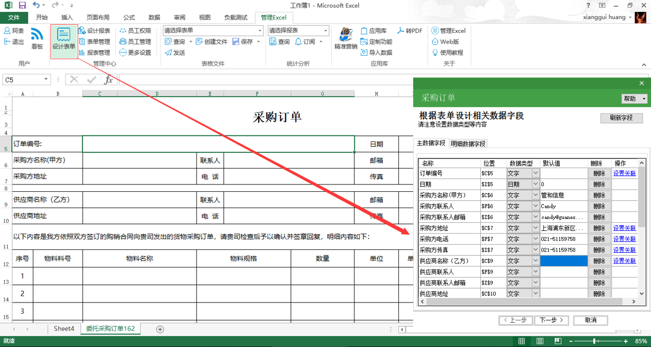
Task: Open data type dropdown for 供应商联系人
Action: click(536, 272)
